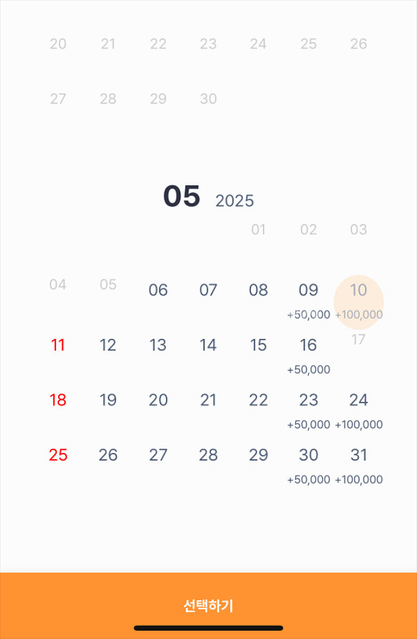Viewport: 417px width, 639px height.
Task: Pick May 22 date
Action: click(258, 400)
